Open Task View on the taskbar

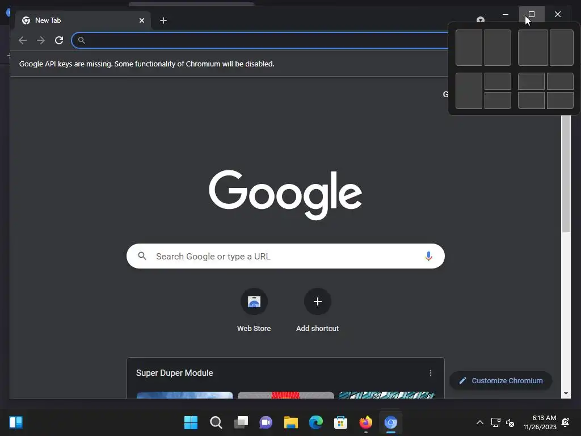point(241,422)
